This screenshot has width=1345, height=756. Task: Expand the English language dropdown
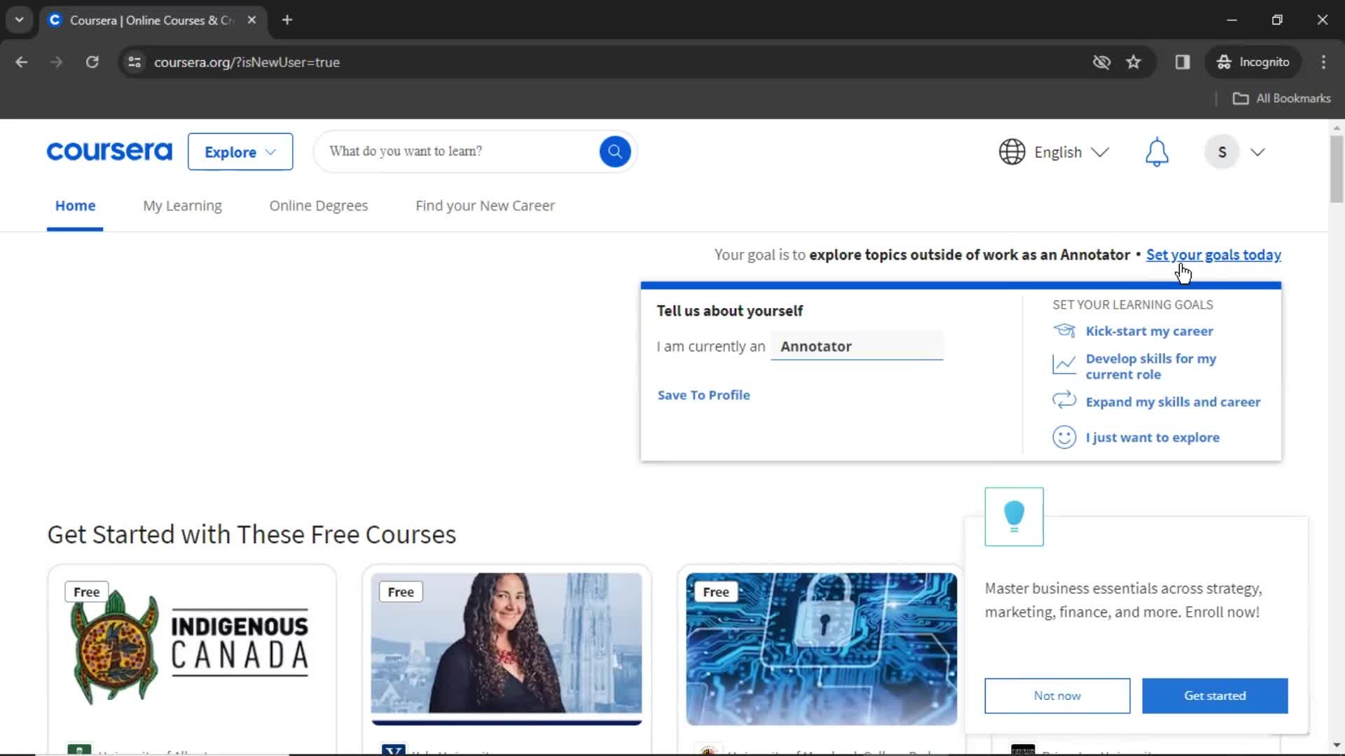(1056, 151)
